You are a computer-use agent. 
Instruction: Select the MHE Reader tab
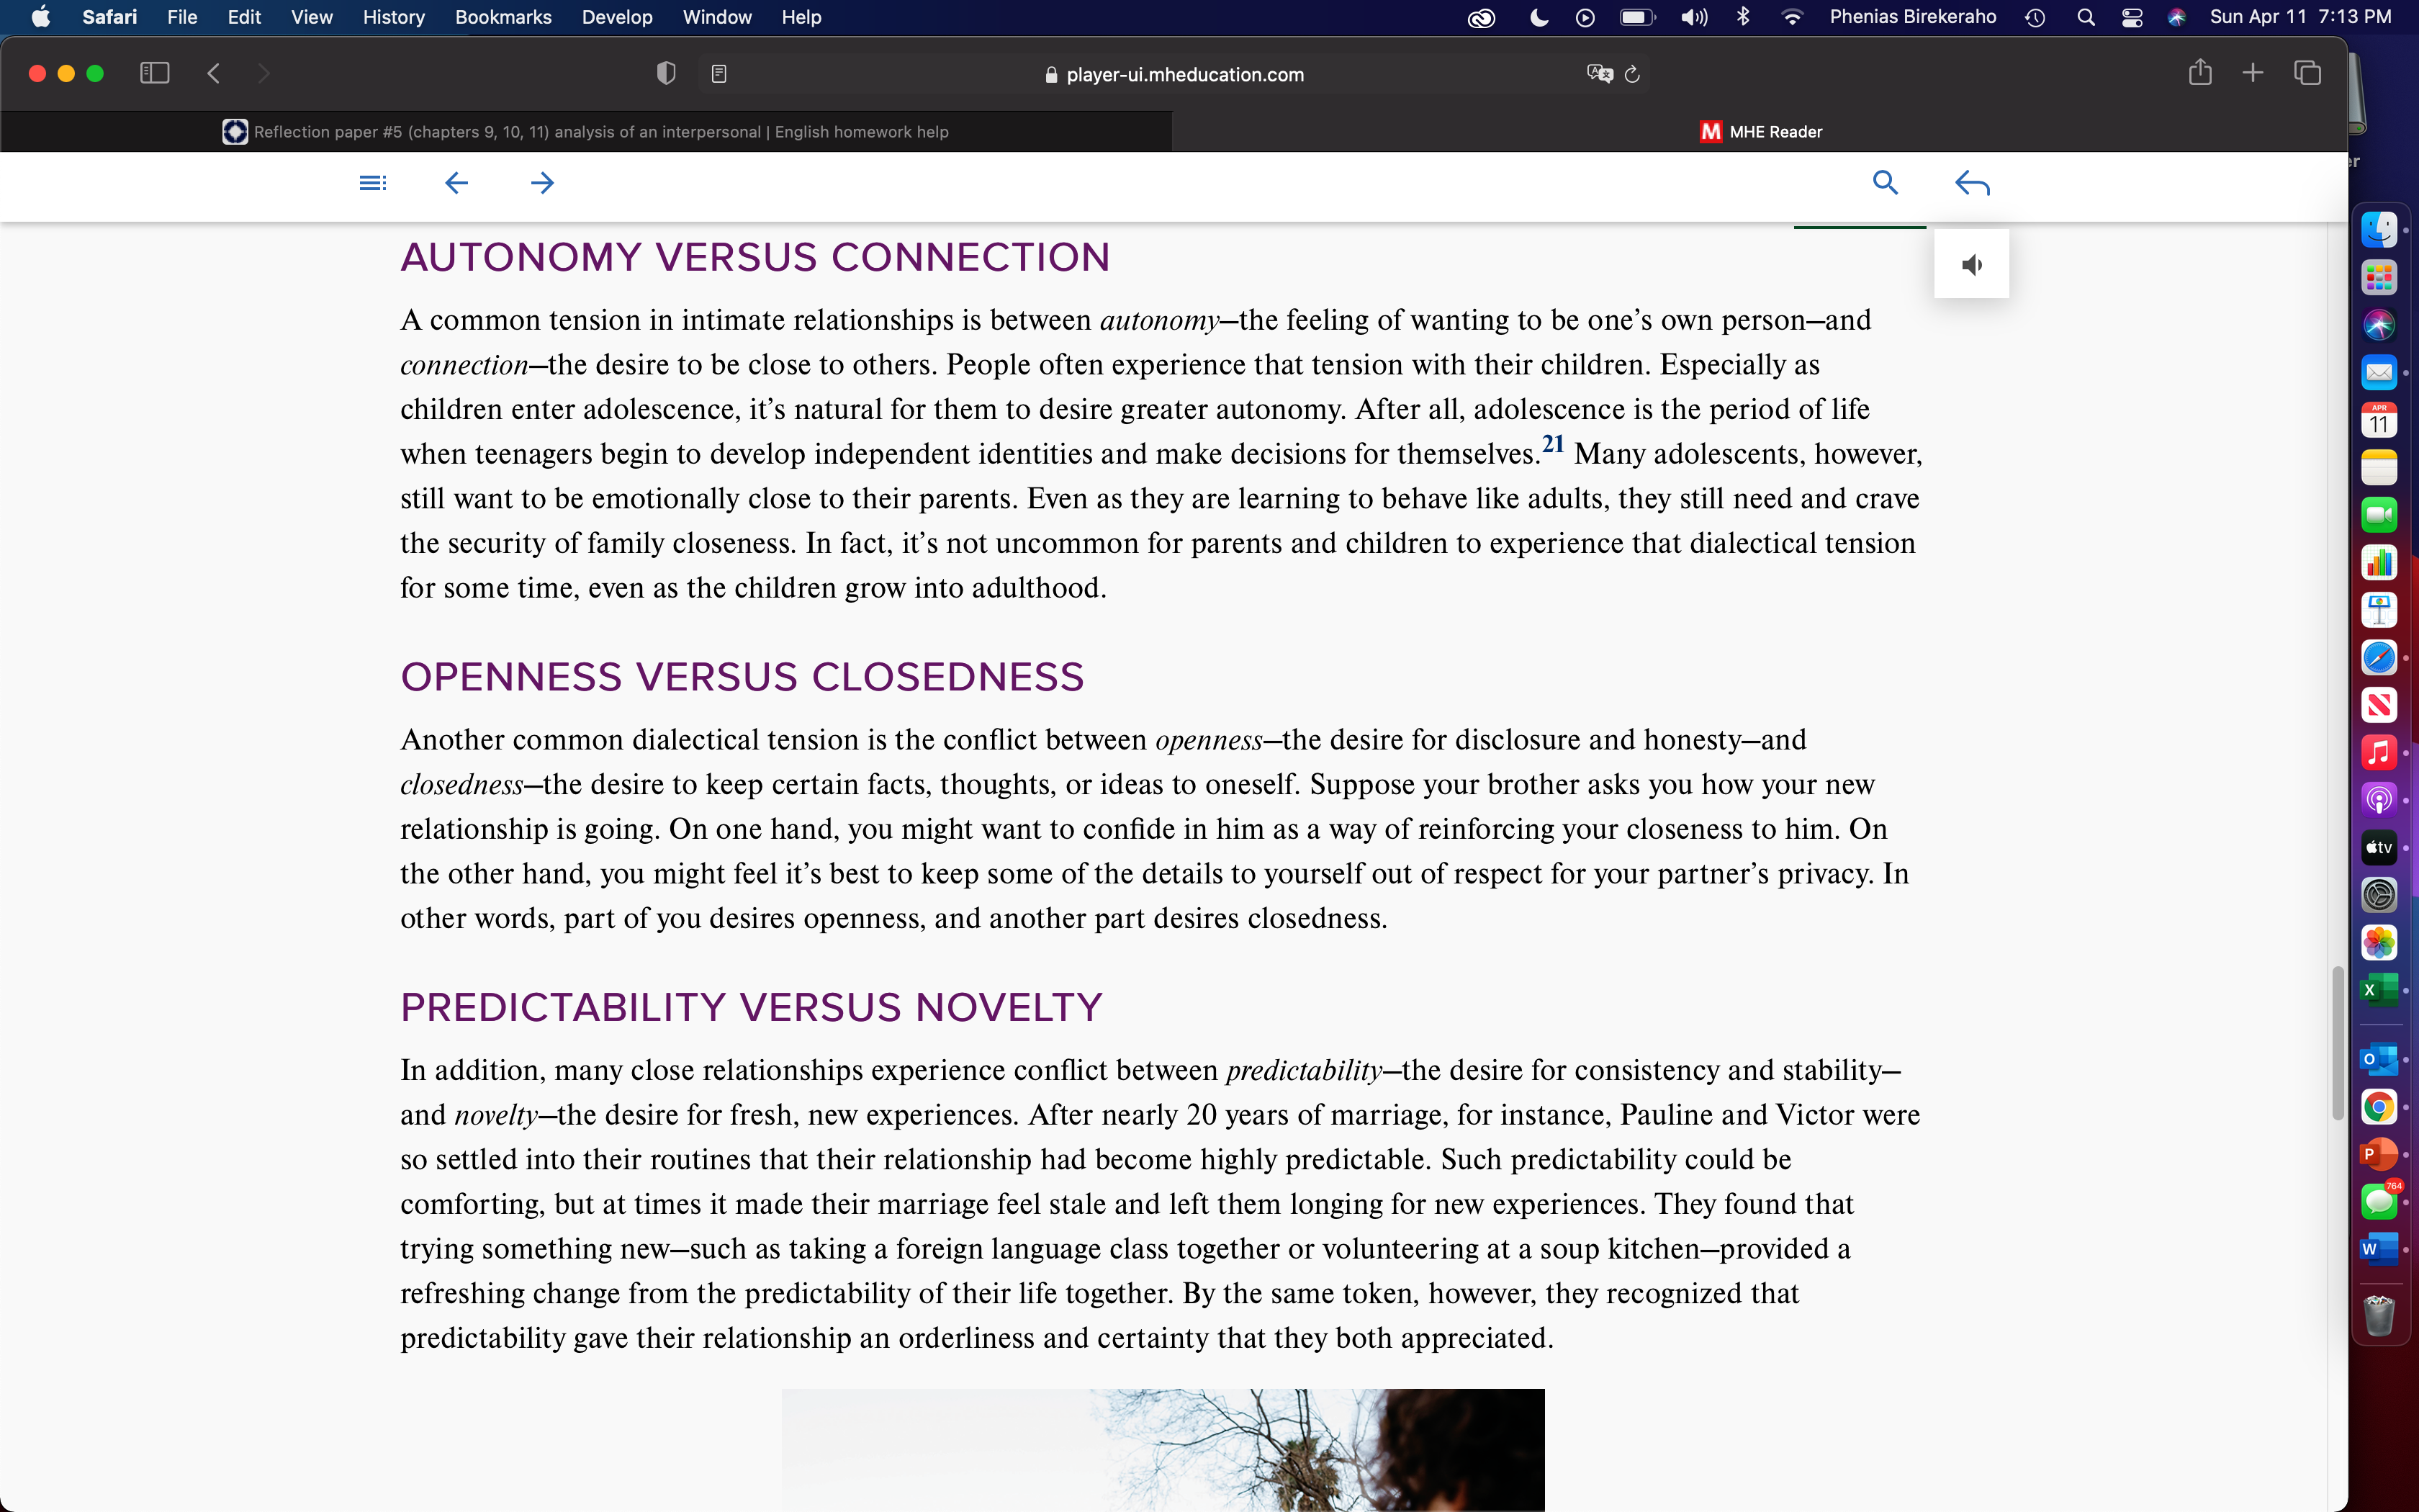pyautogui.click(x=1760, y=132)
